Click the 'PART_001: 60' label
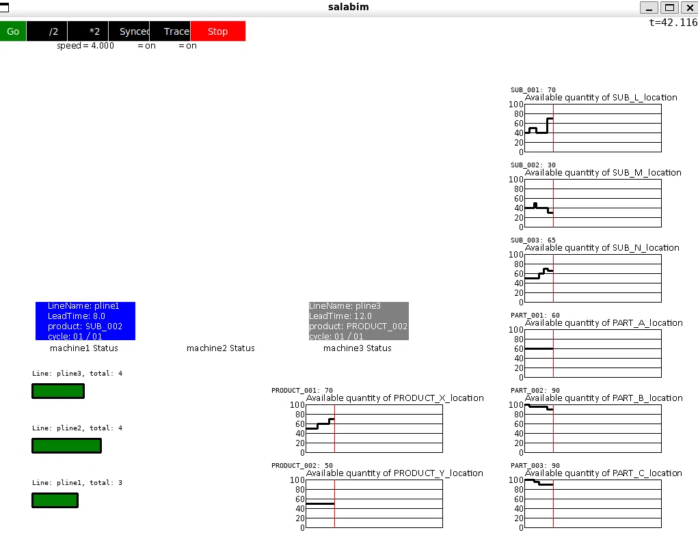Screen dimensions: 698x541 pos(535,316)
